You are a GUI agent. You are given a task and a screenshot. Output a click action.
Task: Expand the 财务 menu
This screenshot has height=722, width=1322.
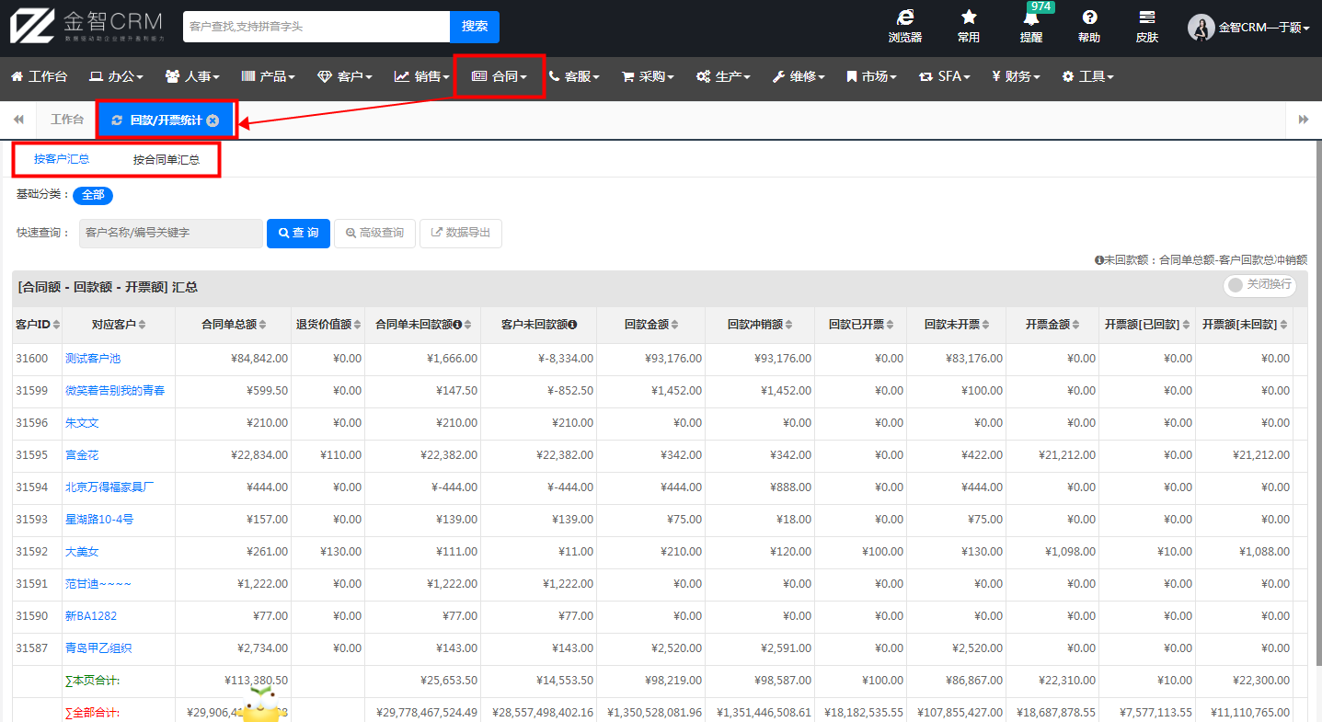[1016, 76]
